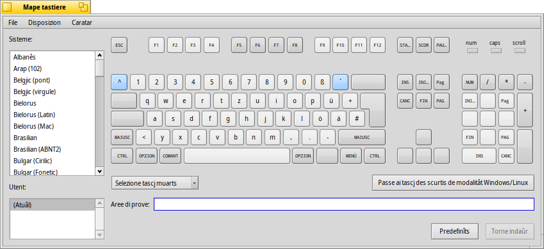Click the F9 key

(x=322, y=45)
